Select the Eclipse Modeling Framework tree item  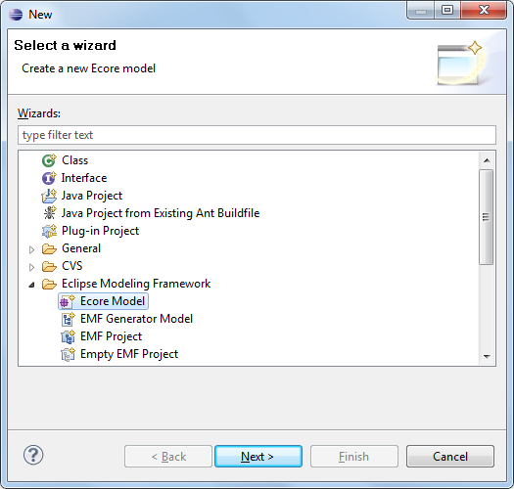point(136,284)
